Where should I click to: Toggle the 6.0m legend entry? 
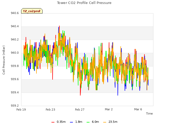point(93,122)
